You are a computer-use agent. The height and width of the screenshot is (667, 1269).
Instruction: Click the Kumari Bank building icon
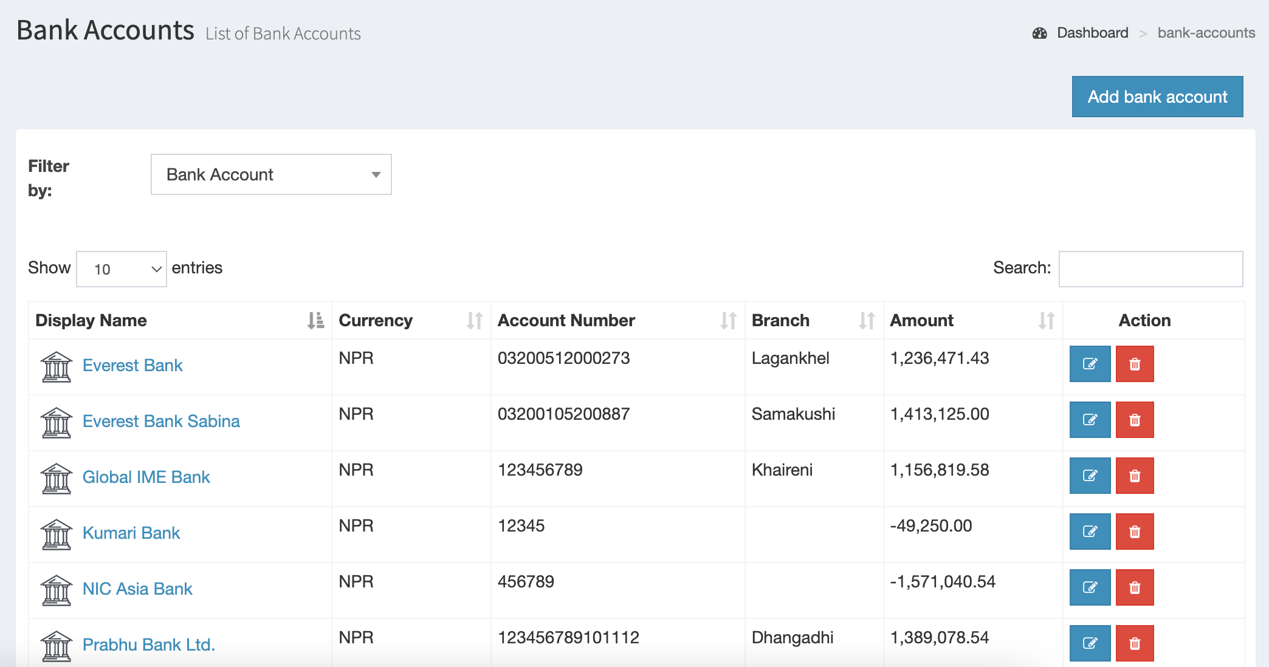(x=57, y=535)
